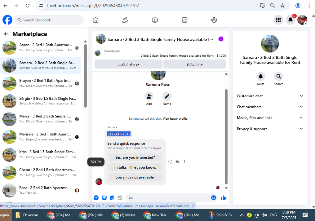The image size is (315, 221).
Task: Open Fb accou... folder in taskbar
Action: point(29,215)
